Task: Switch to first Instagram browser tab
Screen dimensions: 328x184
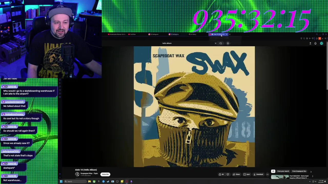Action: pyautogui.click(x=154, y=34)
